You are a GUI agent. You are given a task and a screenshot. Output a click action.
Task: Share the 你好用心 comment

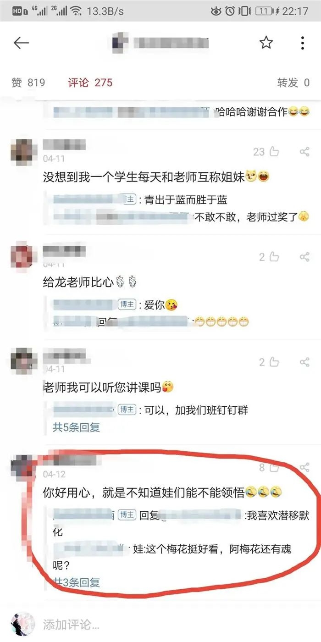[x=304, y=467]
